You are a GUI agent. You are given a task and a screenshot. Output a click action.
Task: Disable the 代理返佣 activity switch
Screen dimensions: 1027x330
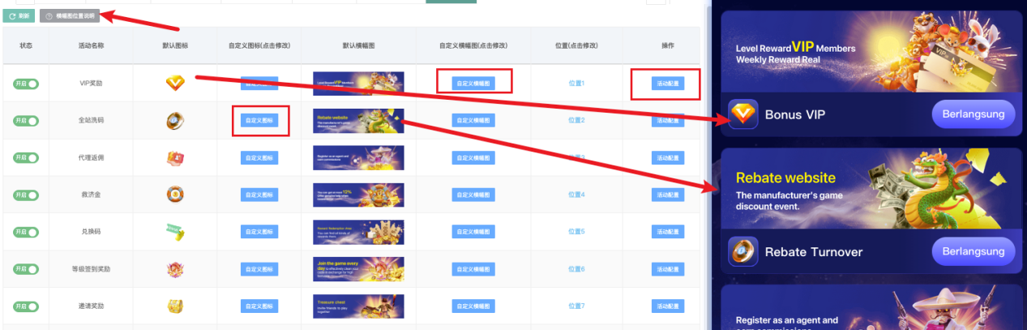(26, 157)
